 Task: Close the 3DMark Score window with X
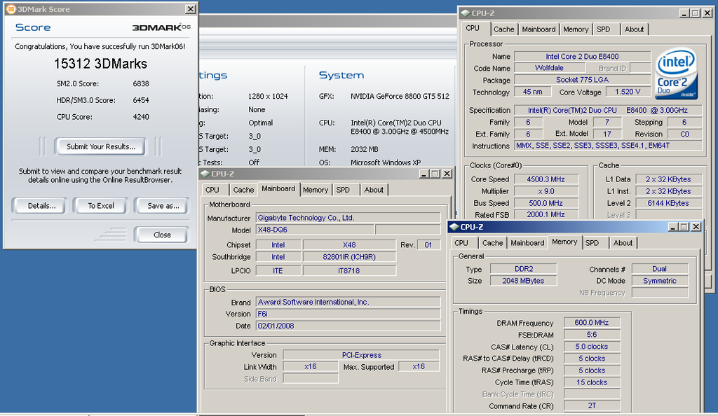click(x=190, y=9)
